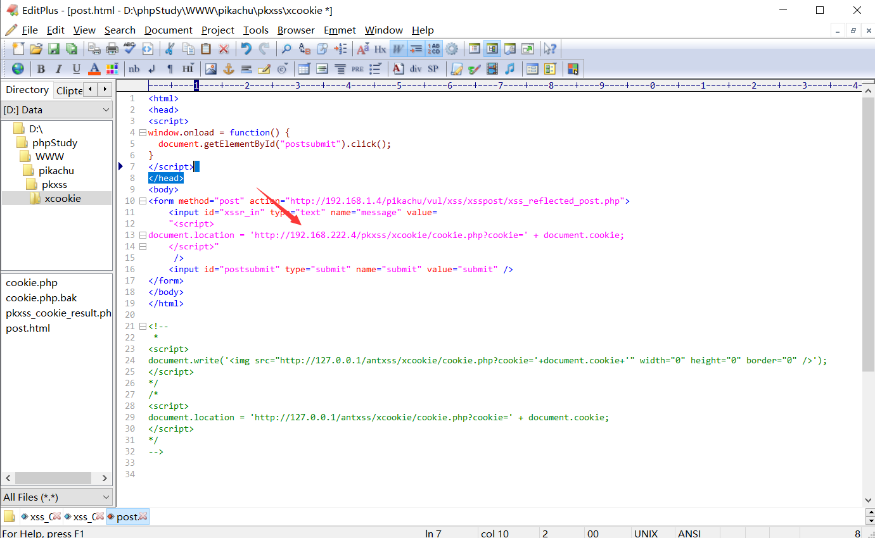Insert a table with the table icon
This screenshot has width=875, height=538.
click(305, 68)
